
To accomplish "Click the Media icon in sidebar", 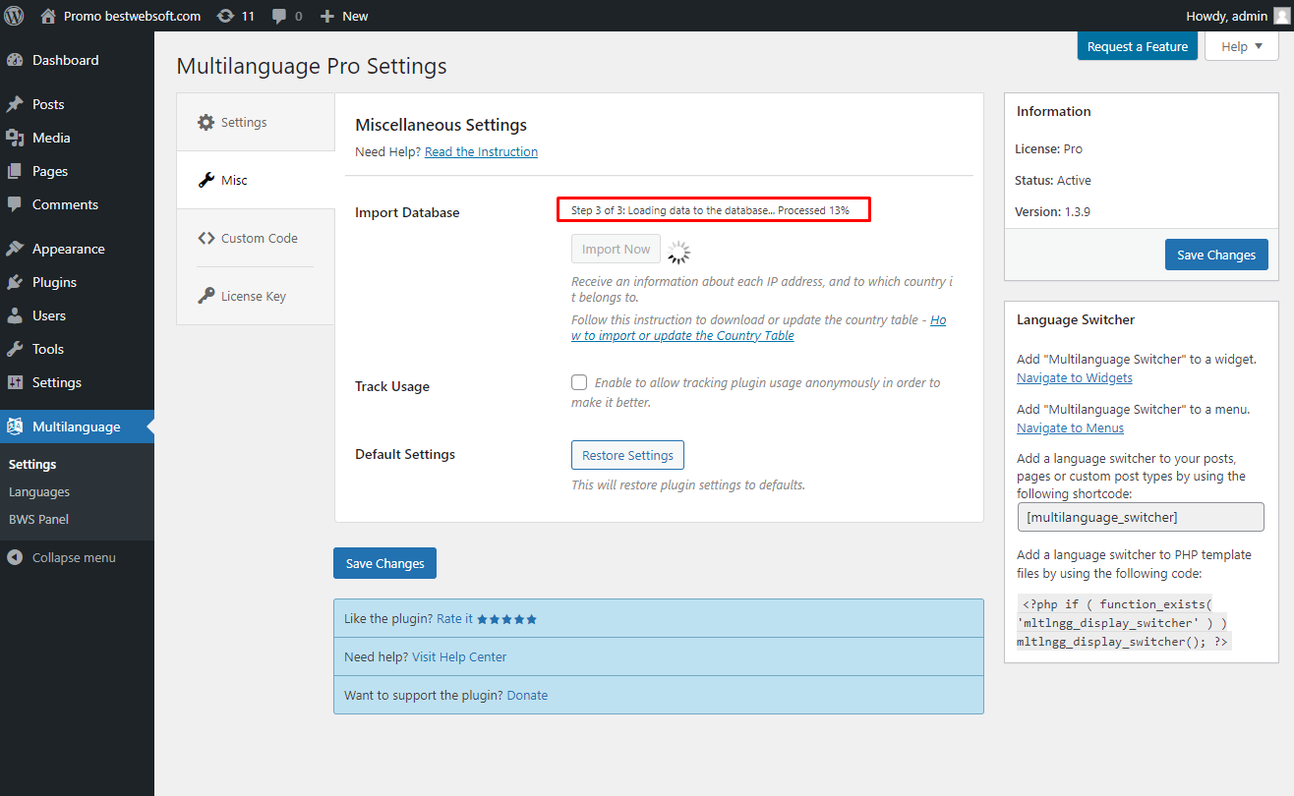I will coord(15,138).
